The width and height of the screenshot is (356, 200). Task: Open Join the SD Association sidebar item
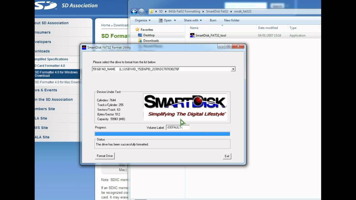(x=54, y=100)
